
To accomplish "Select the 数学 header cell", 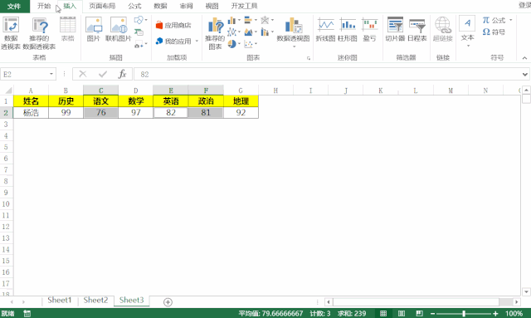I will (136, 101).
